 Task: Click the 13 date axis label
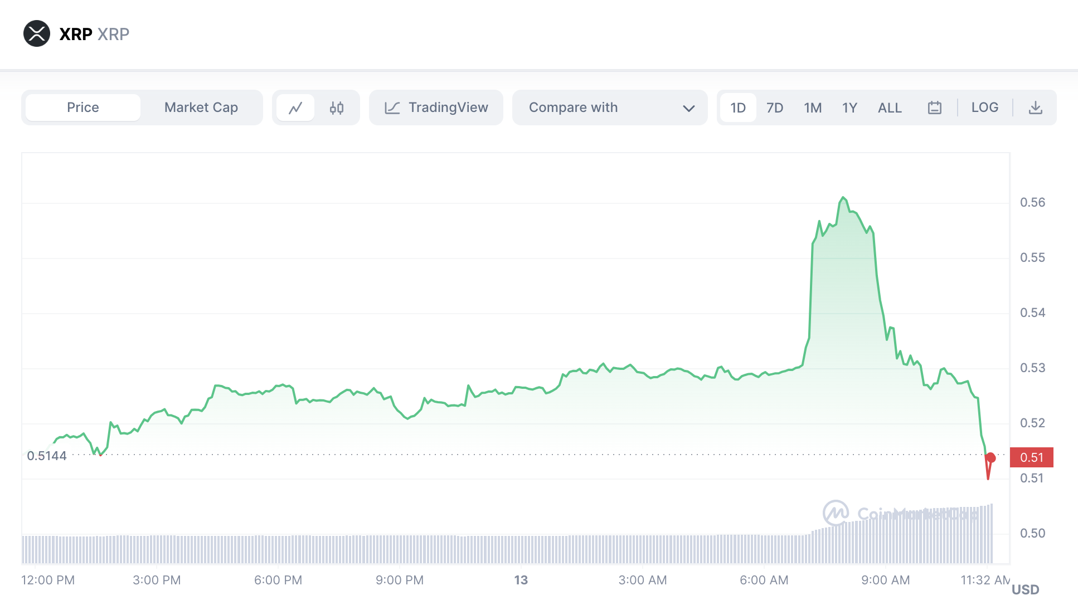(521, 580)
